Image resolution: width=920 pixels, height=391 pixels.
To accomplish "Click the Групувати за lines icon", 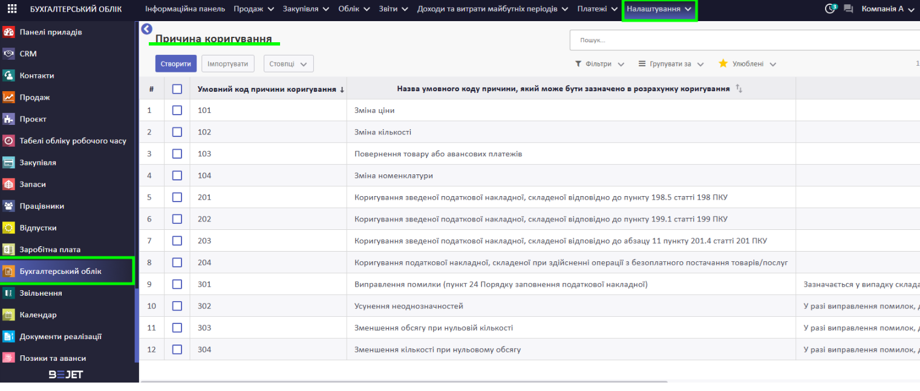I will (642, 63).
